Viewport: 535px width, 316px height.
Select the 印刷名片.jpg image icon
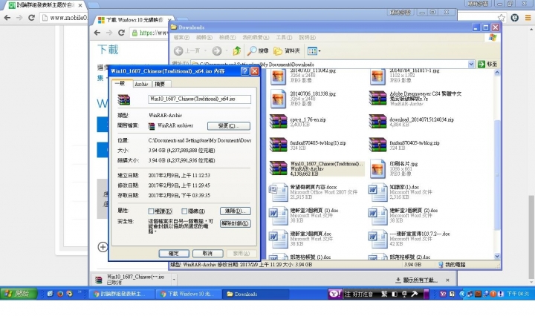pyautogui.click(x=377, y=168)
